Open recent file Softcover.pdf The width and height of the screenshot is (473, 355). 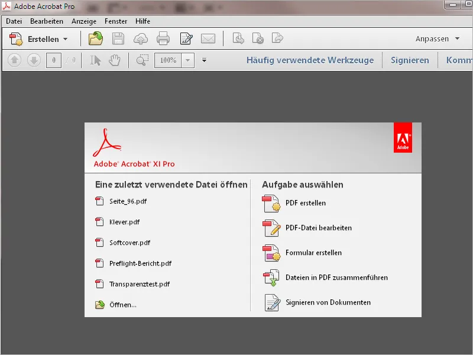coord(129,243)
